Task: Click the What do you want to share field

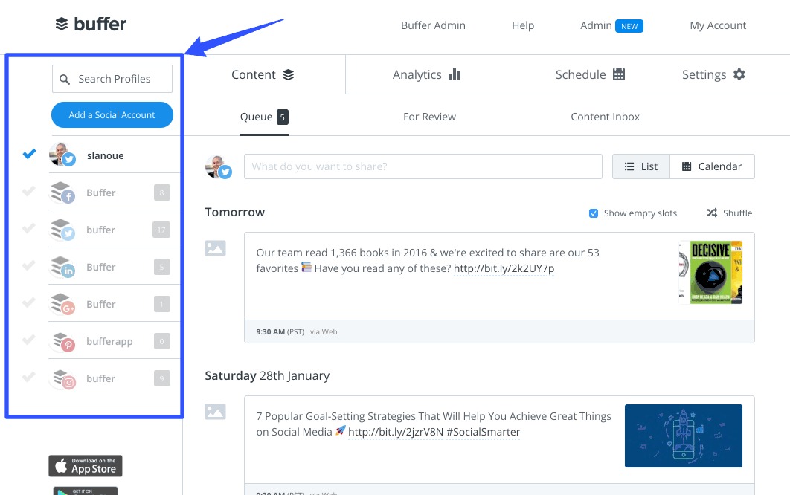Action: click(423, 166)
